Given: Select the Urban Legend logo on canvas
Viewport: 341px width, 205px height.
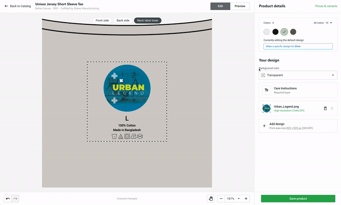Looking at the screenshot, I should tap(127, 88).
